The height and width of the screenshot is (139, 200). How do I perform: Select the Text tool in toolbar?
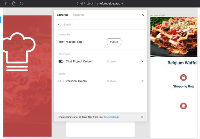[x=5, y=3]
